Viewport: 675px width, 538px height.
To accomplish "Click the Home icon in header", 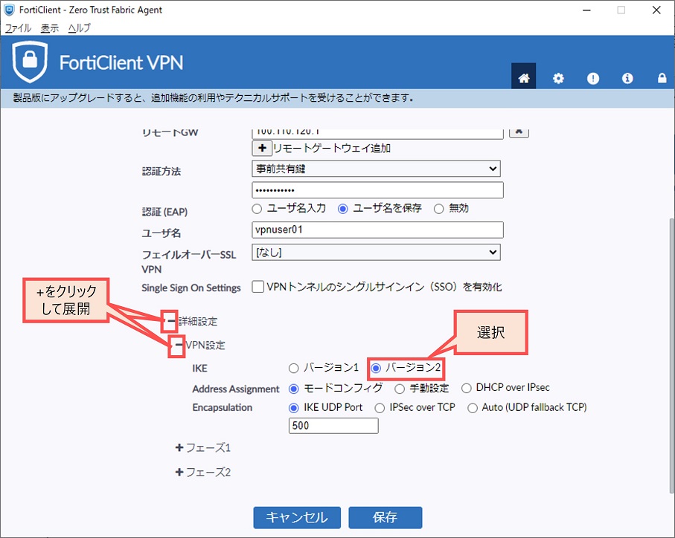I will pos(524,78).
